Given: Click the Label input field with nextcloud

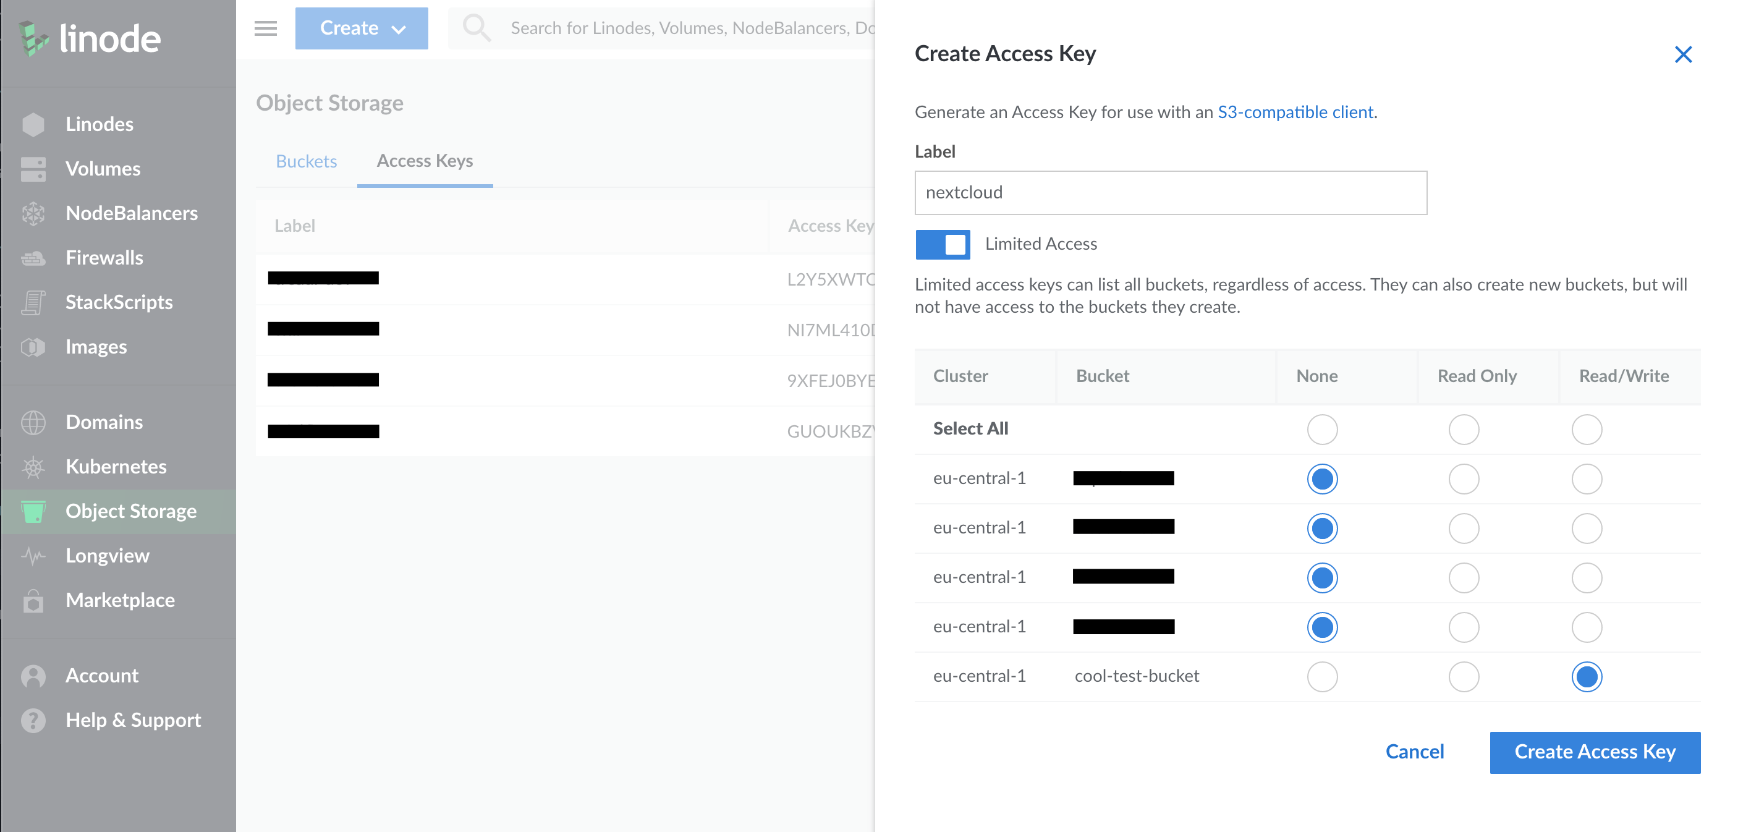Looking at the screenshot, I should click(1171, 193).
